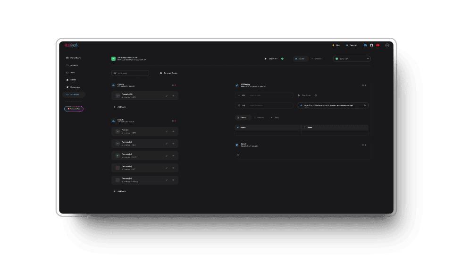Viewport: 453px width, 255px height.
Task: Click the grey settings icon for brands group
Action: 173,121
